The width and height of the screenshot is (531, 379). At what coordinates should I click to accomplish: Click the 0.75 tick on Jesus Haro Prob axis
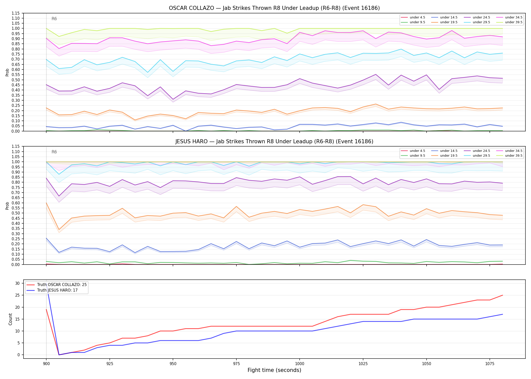[x=16, y=187]
